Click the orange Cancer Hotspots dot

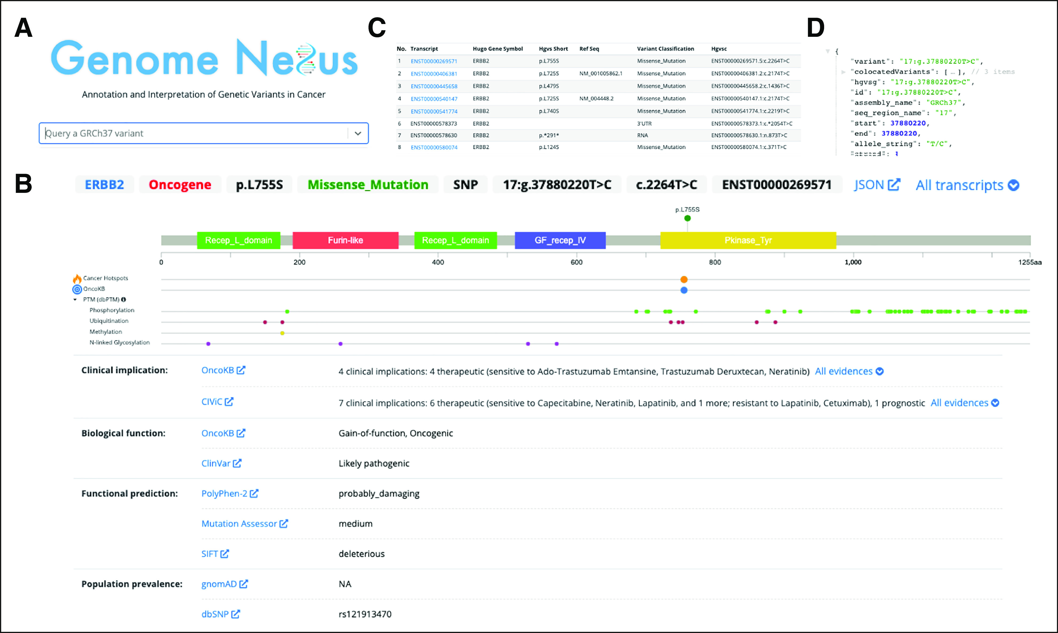[x=684, y=279]
